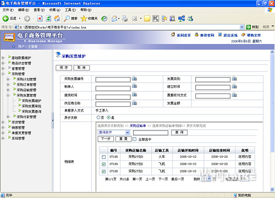Open the 查询条件 query condition dropdown
Screen dimensions: 275x198
pyautogui.click(x=128, y=133)
